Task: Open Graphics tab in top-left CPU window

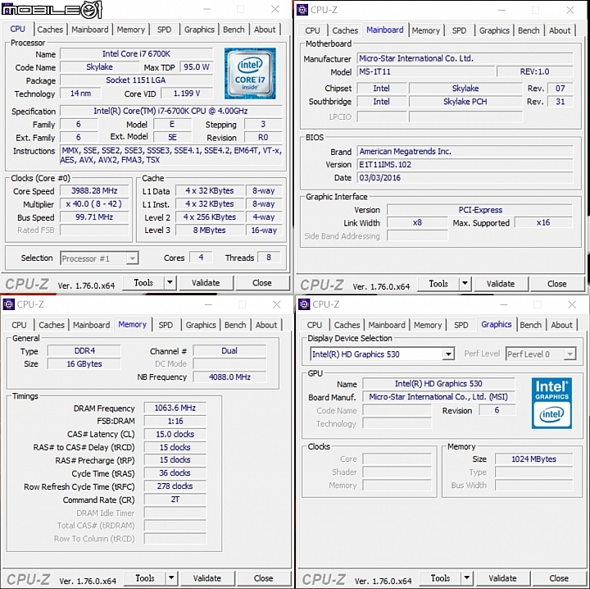Action: 199,30
